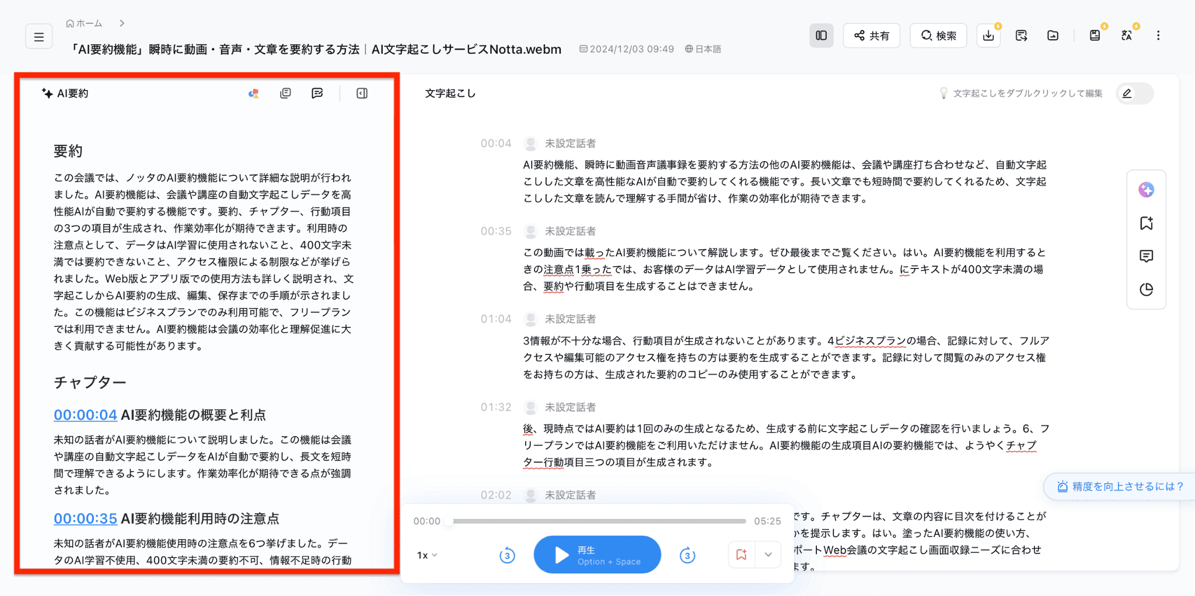Expand the bookmark options chevron
This screenshot has height=596, width=1195.
pos(768,555)
